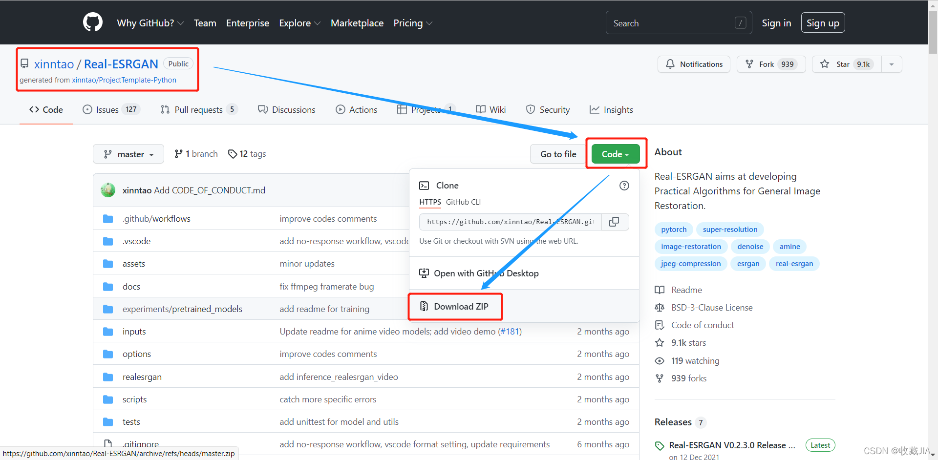Click the super-resolution topic tag
Image resolution: width=938 pixels, height=460 pixels.
point(730,230)
